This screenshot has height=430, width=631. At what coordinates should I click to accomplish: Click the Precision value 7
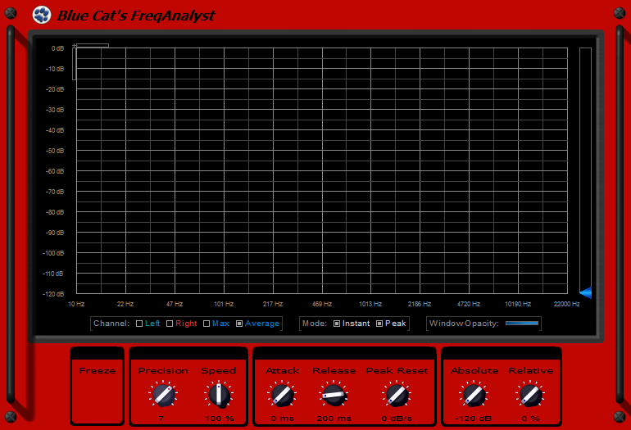coord(161,419)
